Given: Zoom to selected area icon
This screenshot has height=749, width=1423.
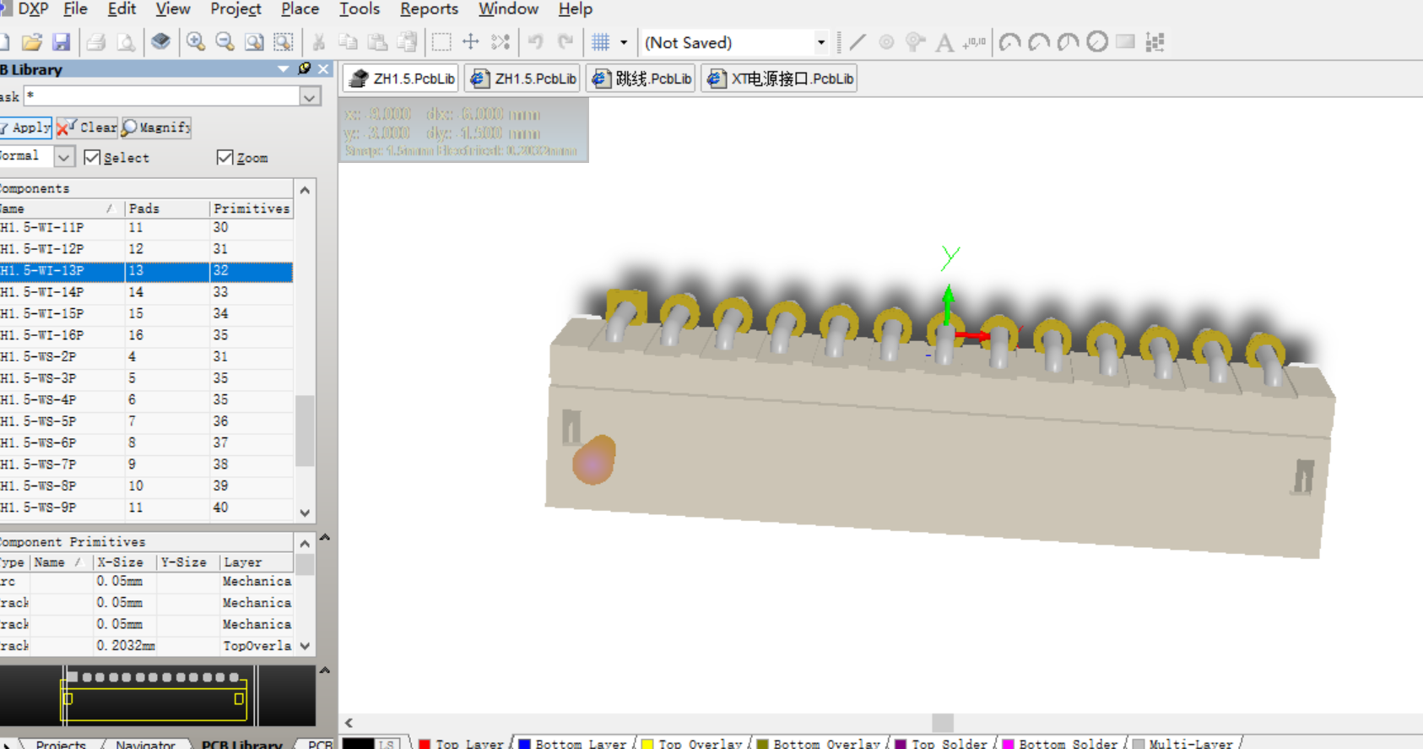Looking at the screenshot, I should pyautogui.click(x=284, y=42).
